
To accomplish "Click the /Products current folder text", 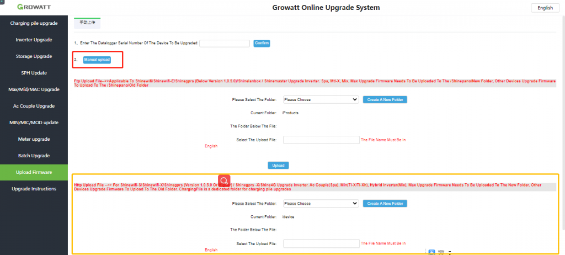I will (290, 113).
